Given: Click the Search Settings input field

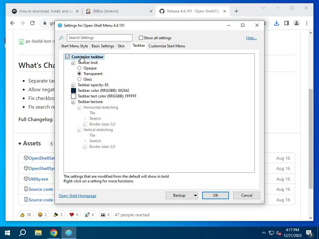Looking at the screenshot, I should click(99, 38).
